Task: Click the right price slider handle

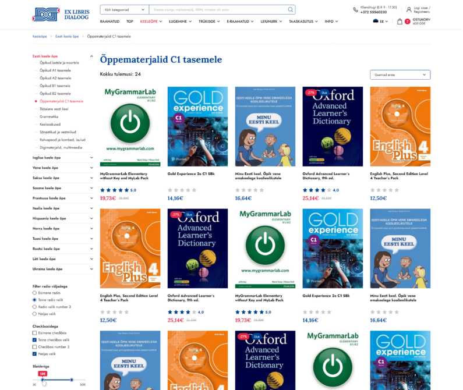Action: [x=72, y=380]
